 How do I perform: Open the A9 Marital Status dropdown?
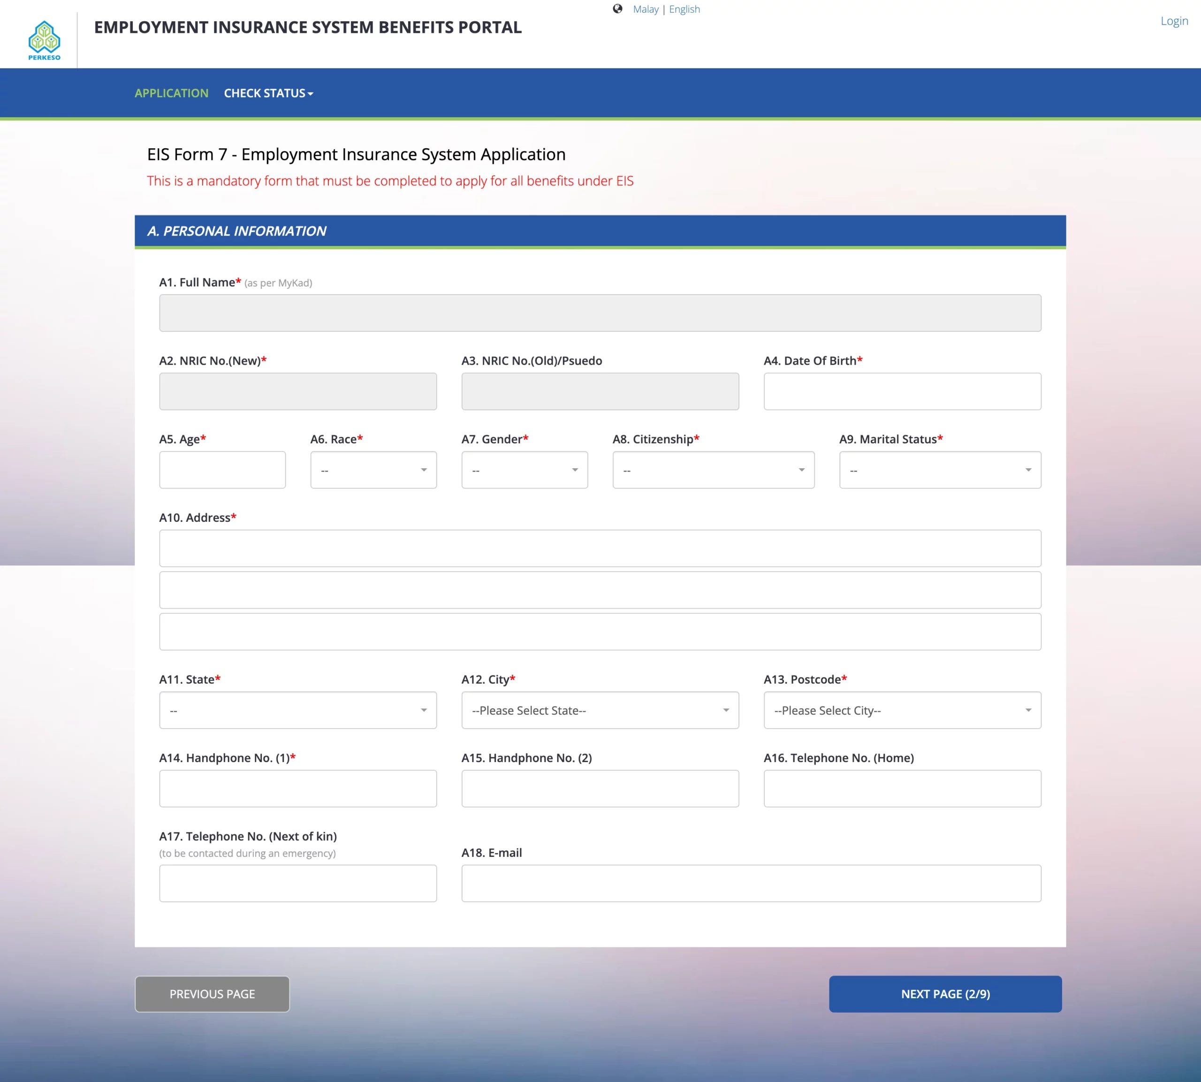tap(939, 470)
